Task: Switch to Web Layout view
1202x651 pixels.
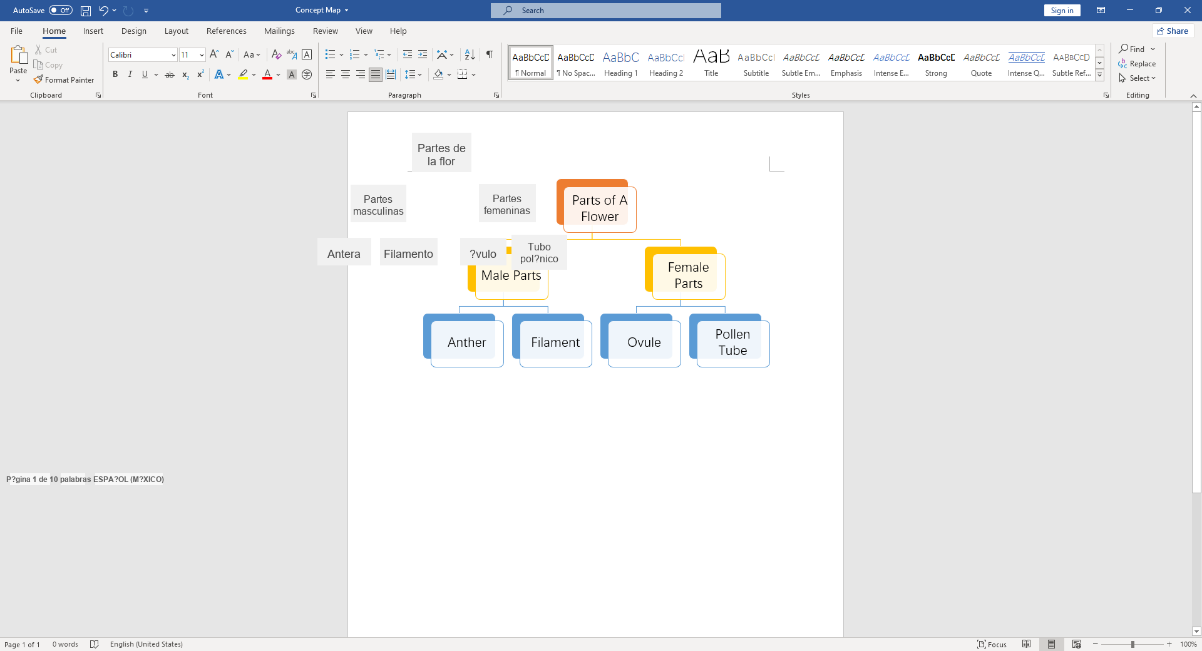Action: [1077, 644]
